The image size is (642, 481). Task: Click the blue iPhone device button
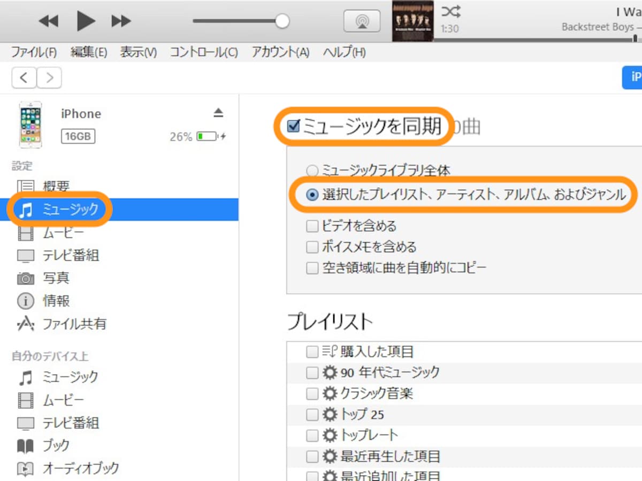coord(632,78)
